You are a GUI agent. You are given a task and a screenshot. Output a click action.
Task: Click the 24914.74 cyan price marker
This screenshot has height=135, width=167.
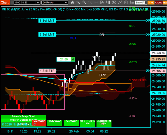click(158, 65)
